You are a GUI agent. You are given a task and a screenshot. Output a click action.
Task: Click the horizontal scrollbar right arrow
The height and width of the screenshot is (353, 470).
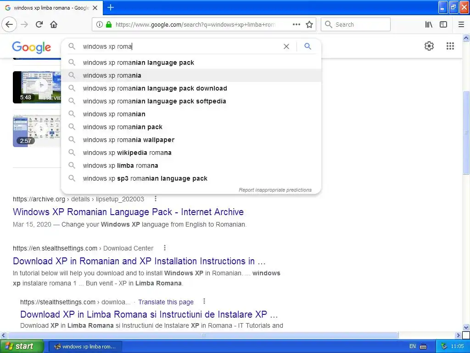(458, 335)
